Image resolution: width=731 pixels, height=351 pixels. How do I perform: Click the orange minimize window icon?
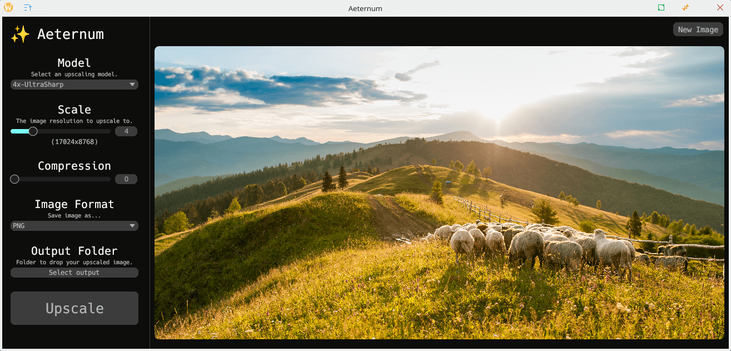(685, 8)
